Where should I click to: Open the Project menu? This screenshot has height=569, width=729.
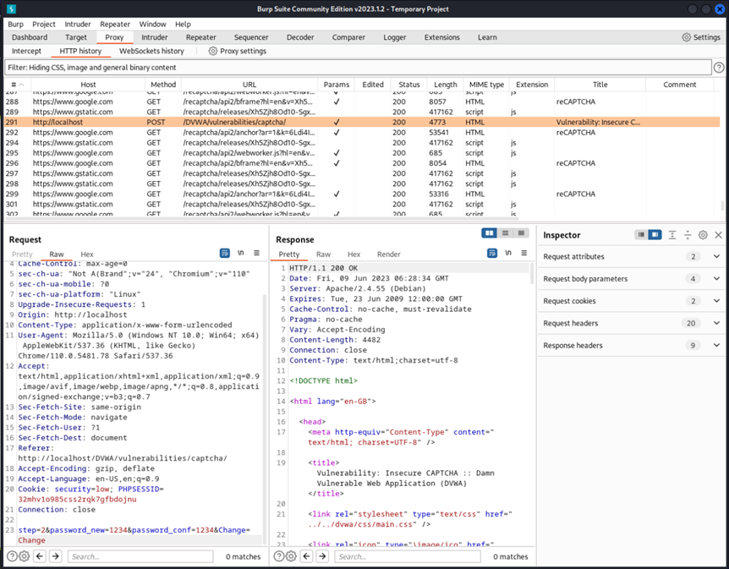pyautogui.click(x=44, y=25)
